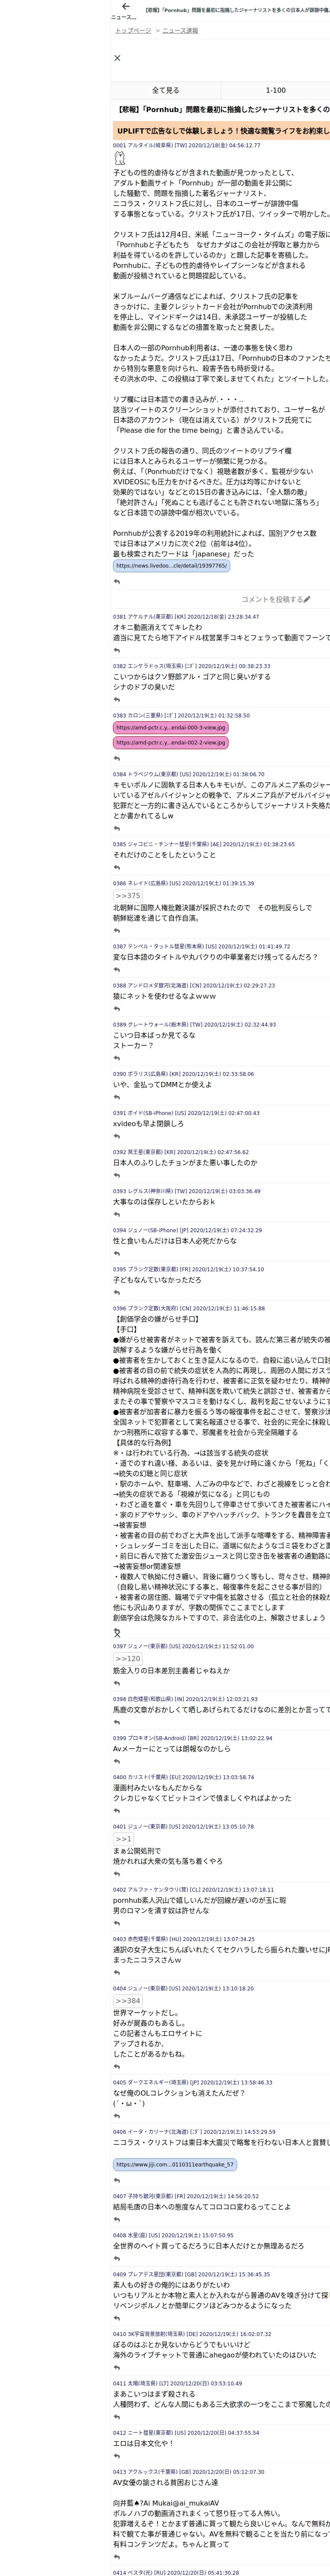Viewport: 330px width, 2576px height.
Task: Jump to the quoted post >>375
Action: pyautogui.click(x=127, y=896)
